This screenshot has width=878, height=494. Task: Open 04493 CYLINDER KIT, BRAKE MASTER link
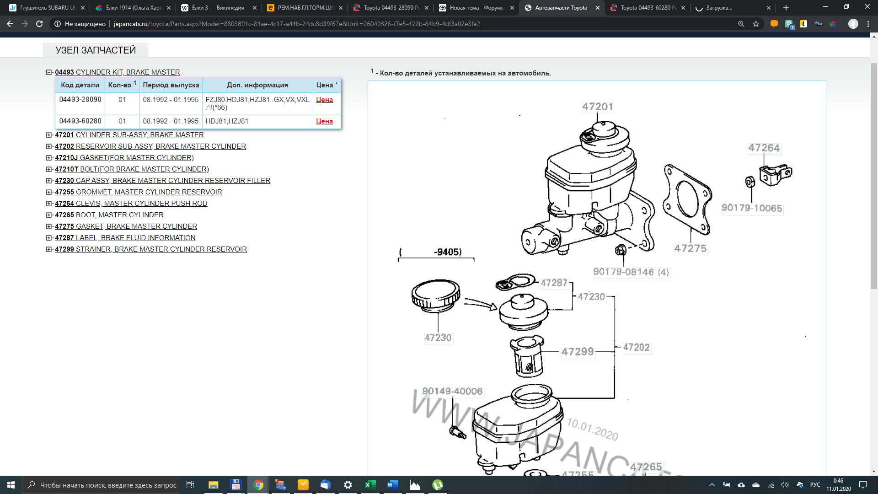[118, 72]
